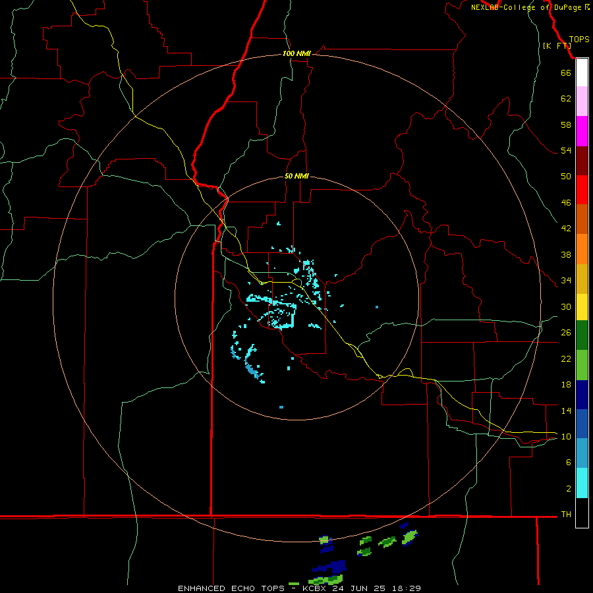Click the legend value "14"
This screenshot has width=593, height=593.
566,410
